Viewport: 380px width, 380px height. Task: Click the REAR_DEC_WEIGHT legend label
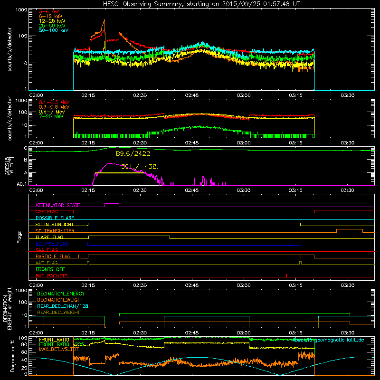click(x=58, y=313)
